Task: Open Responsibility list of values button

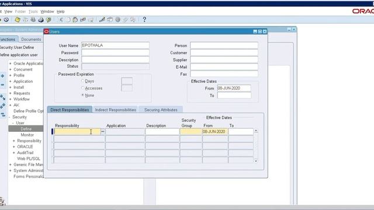Action: coord(103,131)
